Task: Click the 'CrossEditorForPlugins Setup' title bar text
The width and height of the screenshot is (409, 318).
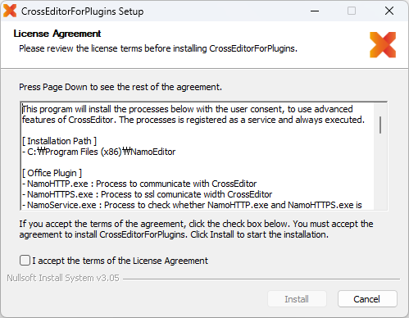Action: (82, 11)
